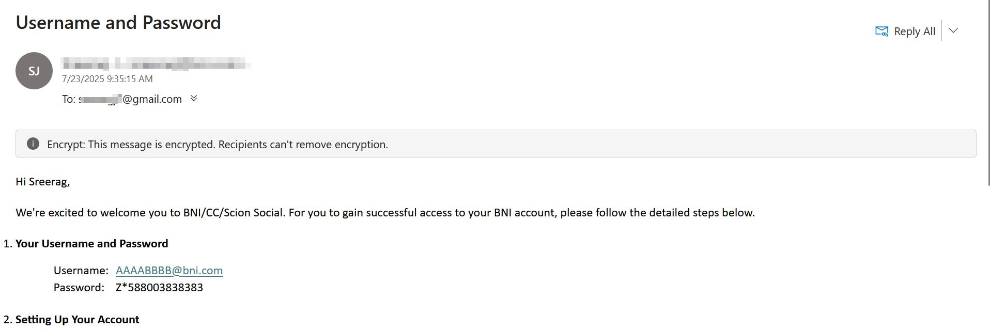Click the Password: field label
The width and height of the screenshot is (990, 330).
[x=79, y=288]
